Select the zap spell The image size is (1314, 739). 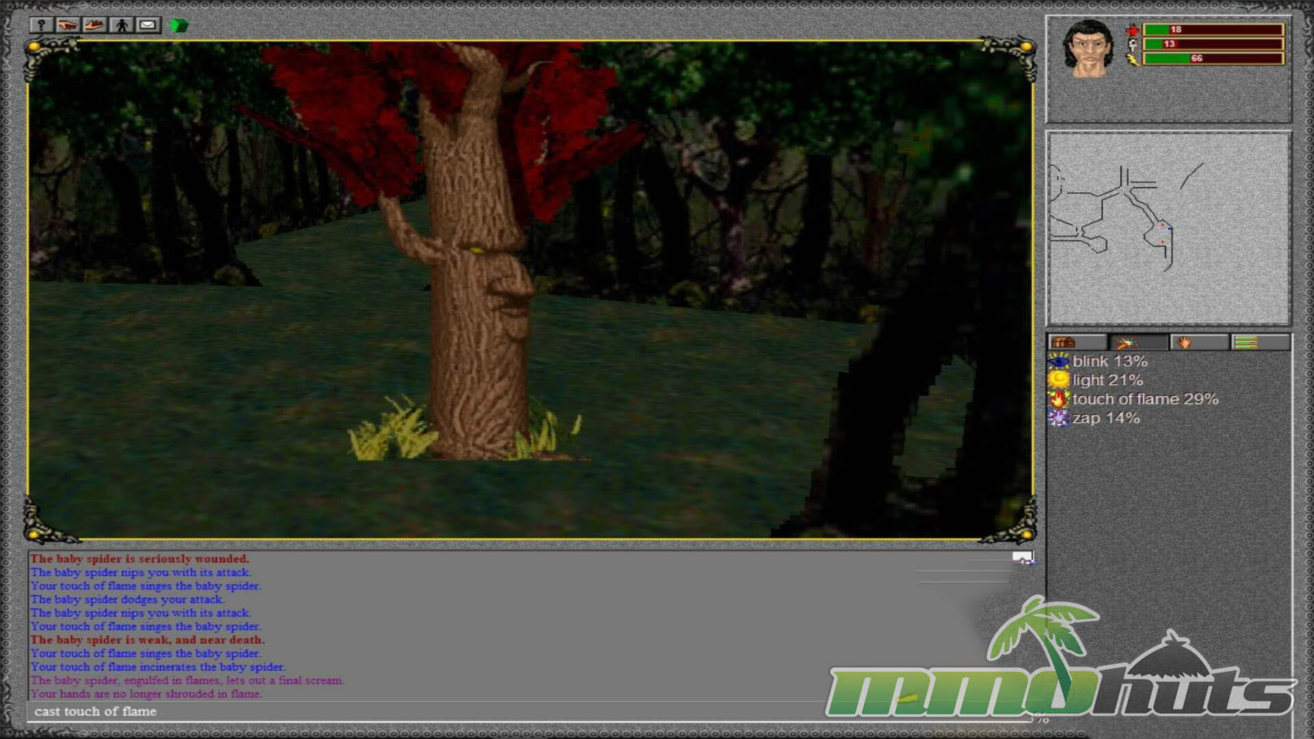[1106, 418]
